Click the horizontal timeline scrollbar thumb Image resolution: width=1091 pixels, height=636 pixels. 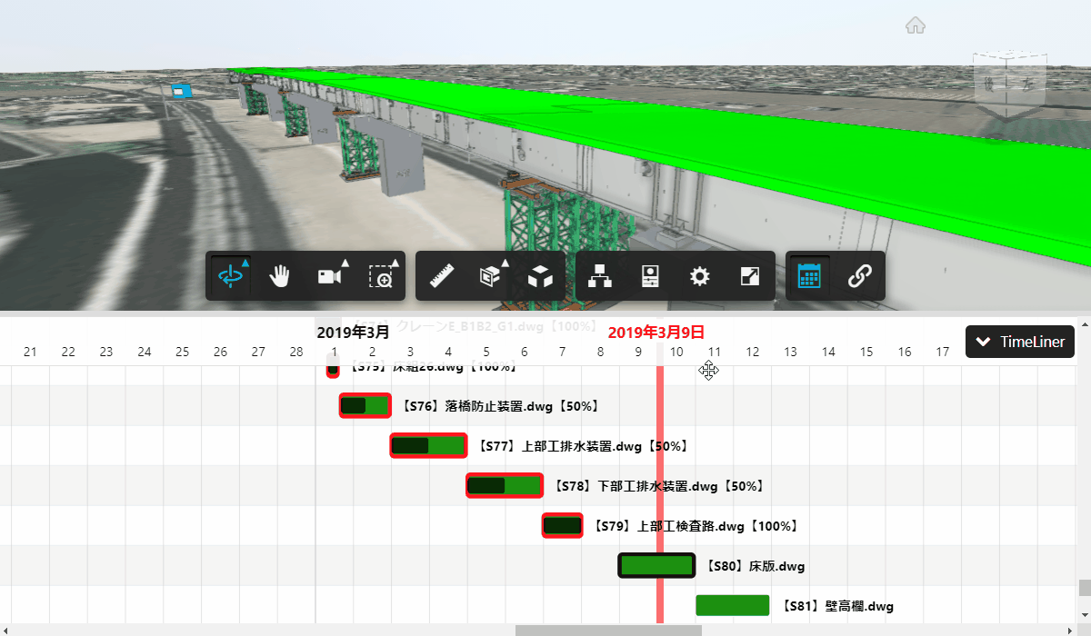pos(608,630)
